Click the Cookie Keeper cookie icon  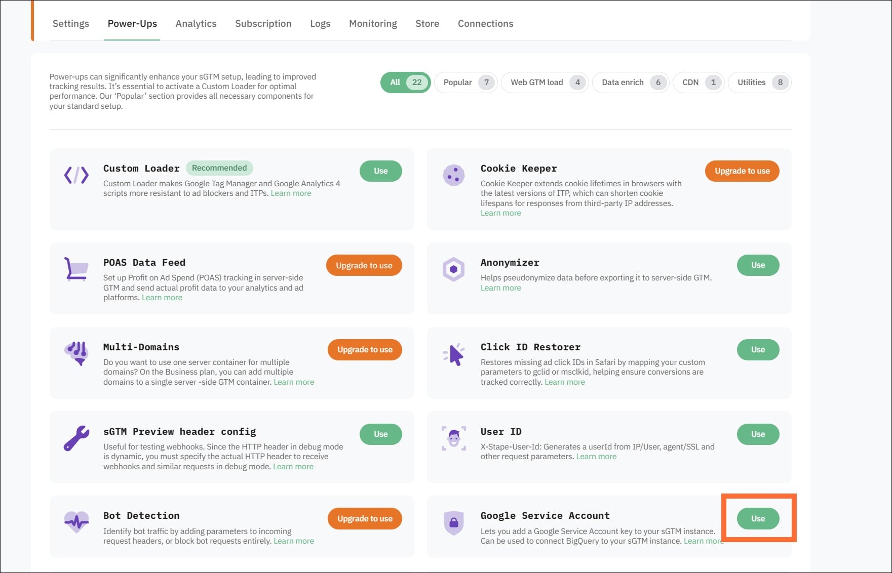tap(454, 175)
